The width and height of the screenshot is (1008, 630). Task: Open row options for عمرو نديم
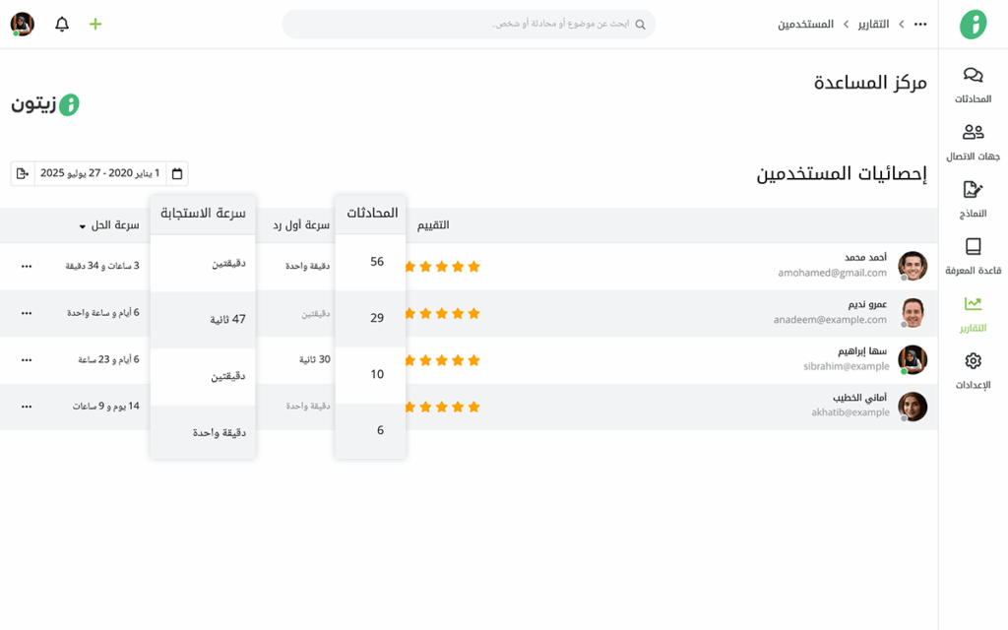pos(27,313)
